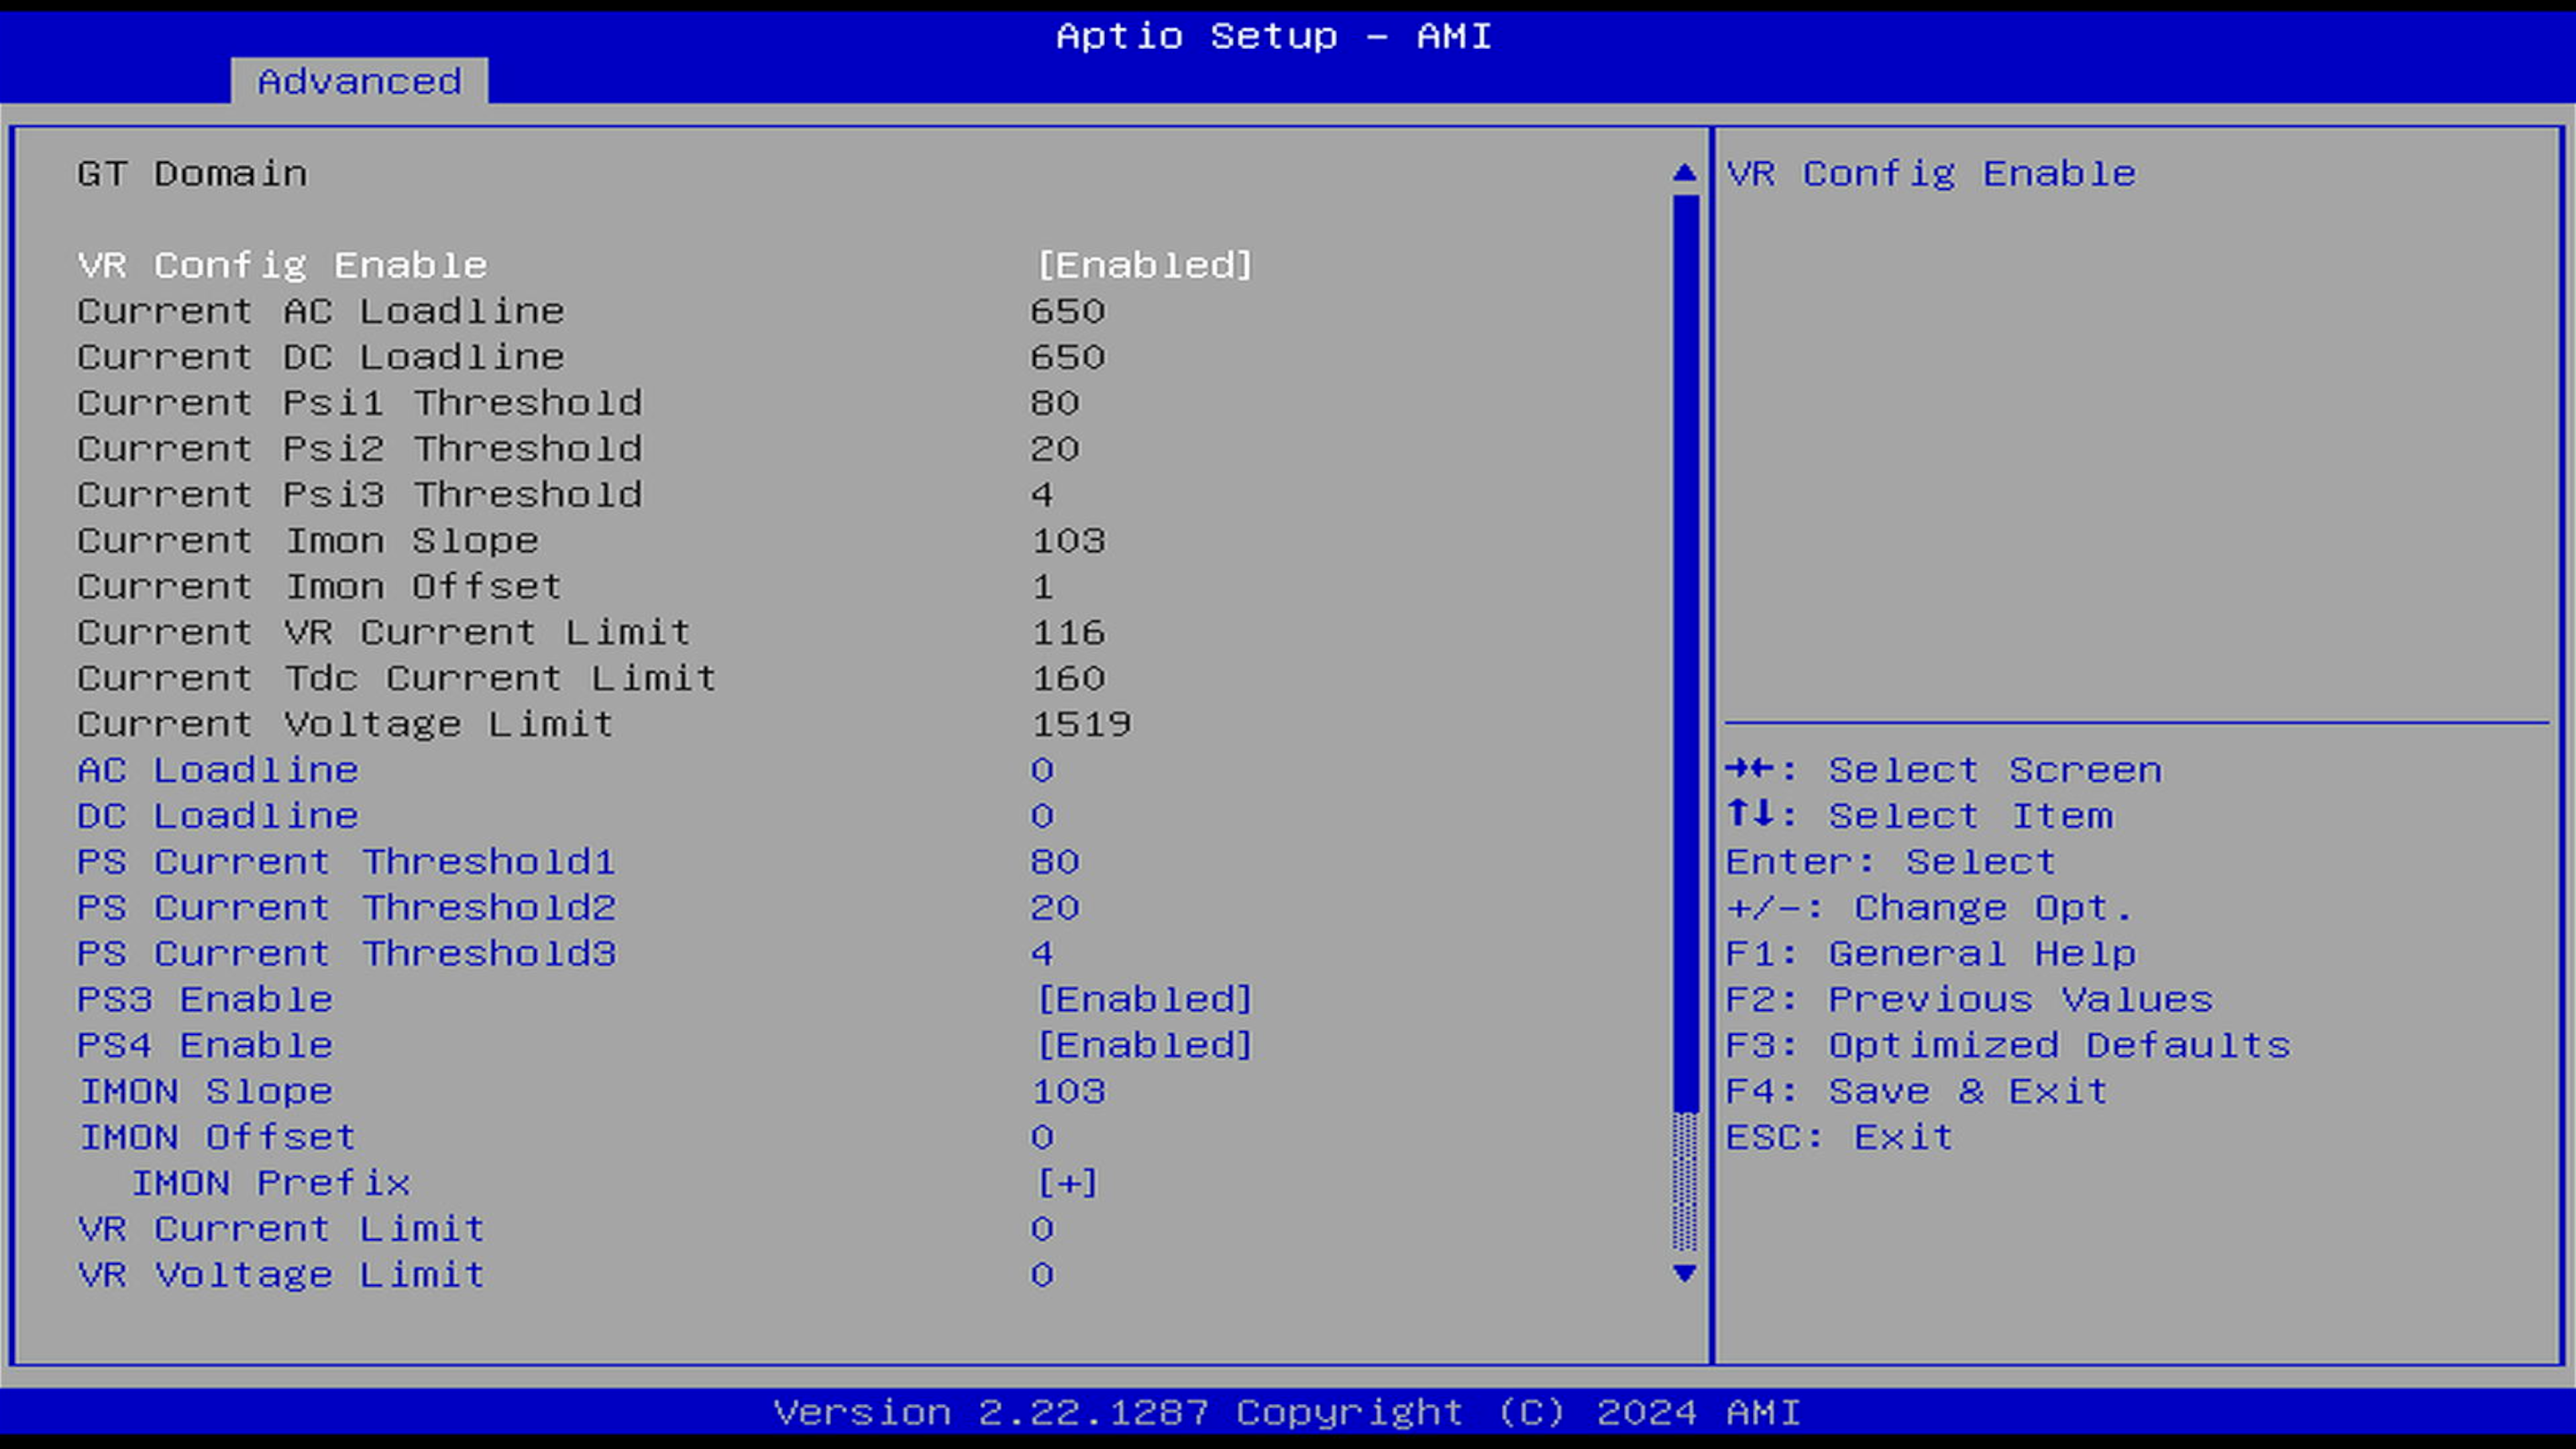The width and height of the screenshot is (2576, 1449).
Task: Select the Advanced tab
Action: tap(359, 81)
